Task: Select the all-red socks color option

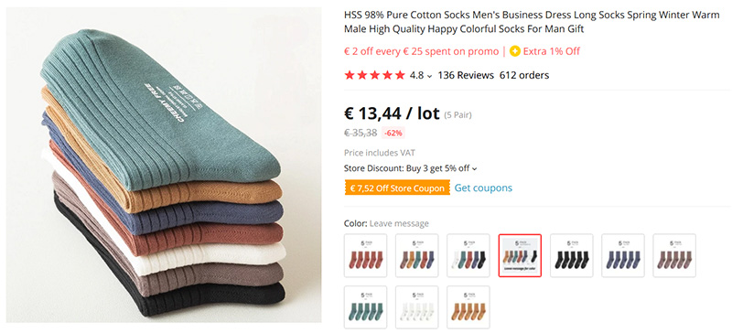Action: tap(365, 255)
